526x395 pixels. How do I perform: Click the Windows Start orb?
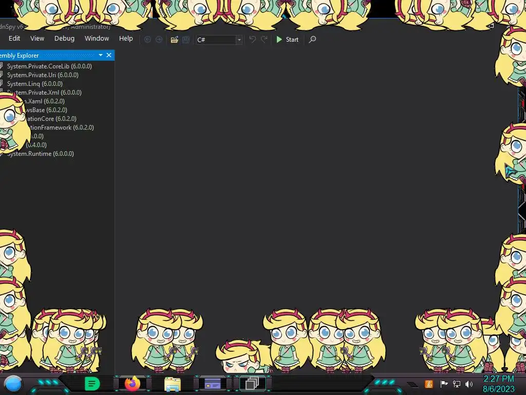[13, 384]
